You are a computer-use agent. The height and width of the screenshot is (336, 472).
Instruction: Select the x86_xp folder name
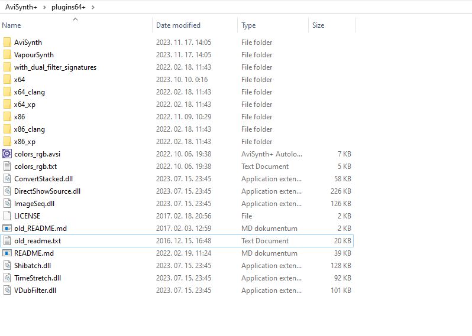pyautogui.click(x=25, y=142)
